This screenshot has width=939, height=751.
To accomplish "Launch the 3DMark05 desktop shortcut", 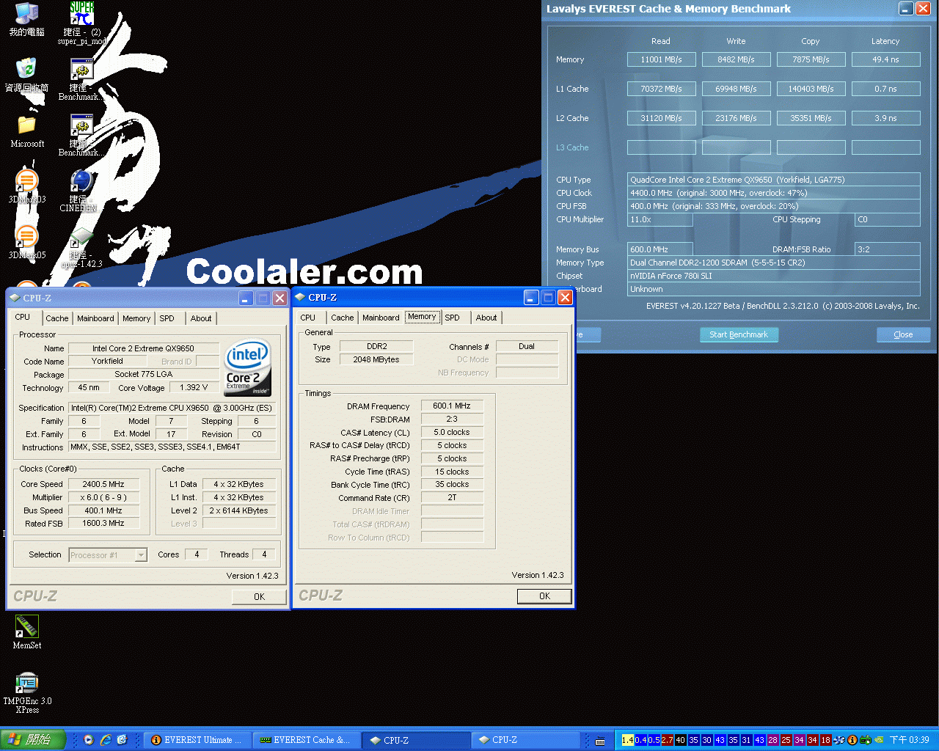I will pos(27,242).
